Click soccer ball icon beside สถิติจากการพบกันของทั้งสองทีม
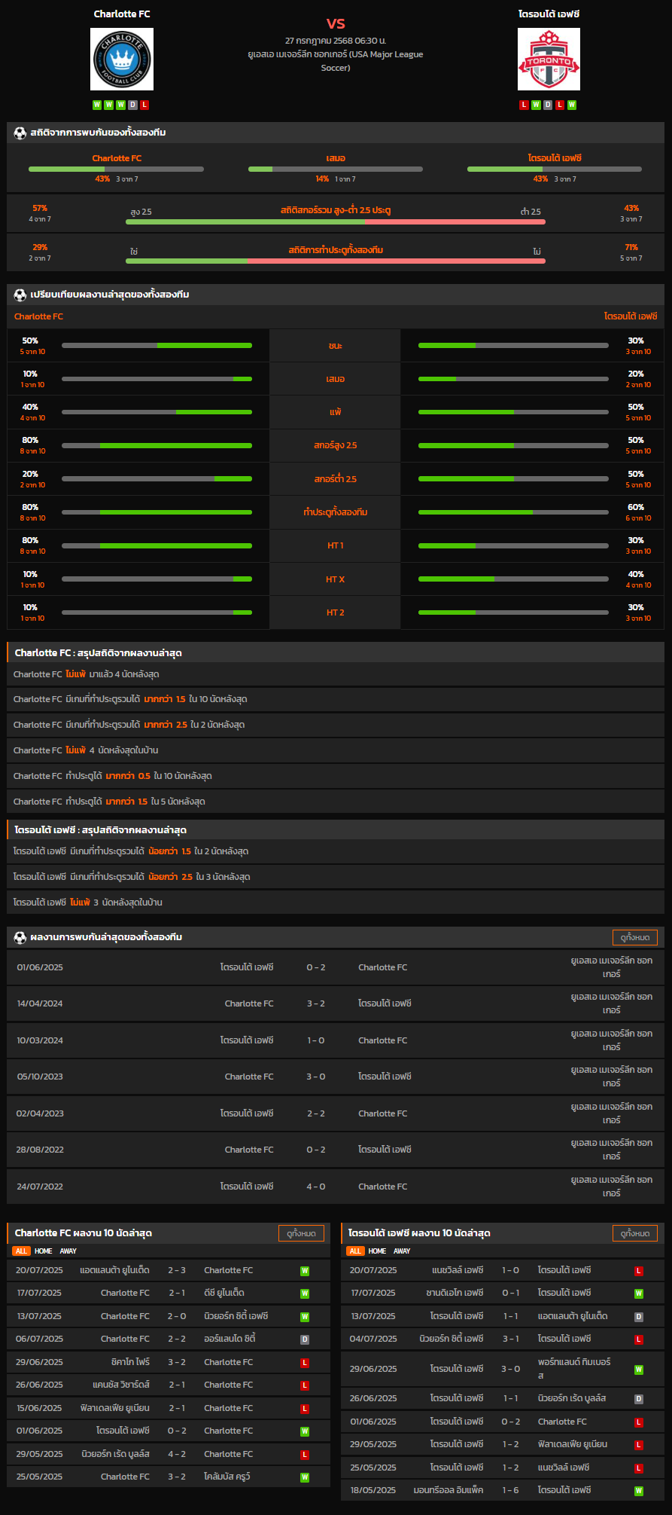 pyautogui.click(x=20, y=133)
